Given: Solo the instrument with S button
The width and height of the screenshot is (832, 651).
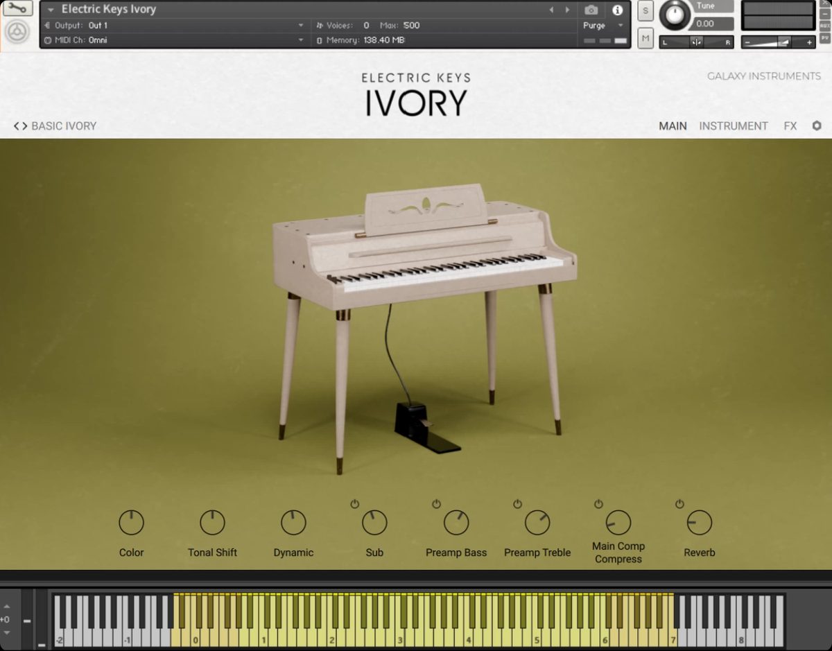Looking at the screenshot, I should point(645,10).
